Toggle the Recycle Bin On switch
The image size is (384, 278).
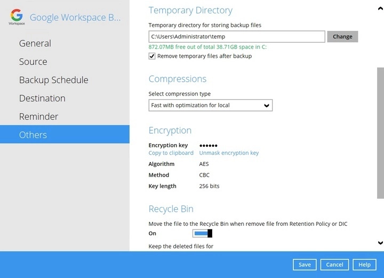[203, 233]
